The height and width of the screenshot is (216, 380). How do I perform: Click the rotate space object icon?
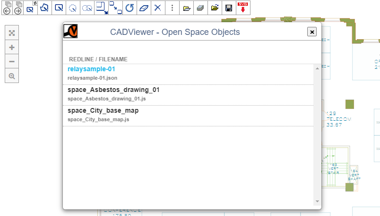[x=130, y=8]
